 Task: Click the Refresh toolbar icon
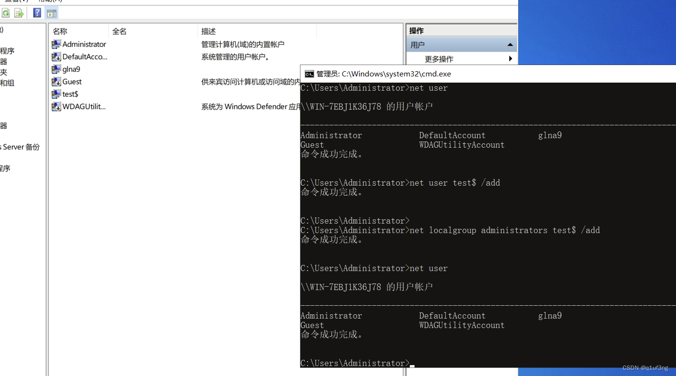pyautogui.click(x=6, y=13)
